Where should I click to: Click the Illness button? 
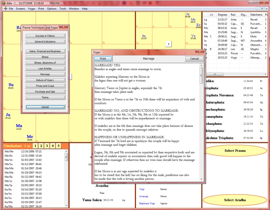tap(45, 57)
